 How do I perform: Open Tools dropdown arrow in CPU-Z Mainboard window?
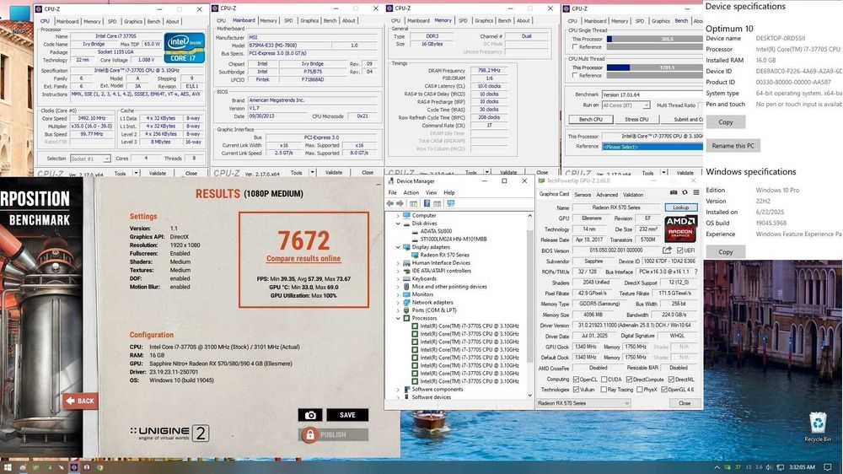[313, 173]
